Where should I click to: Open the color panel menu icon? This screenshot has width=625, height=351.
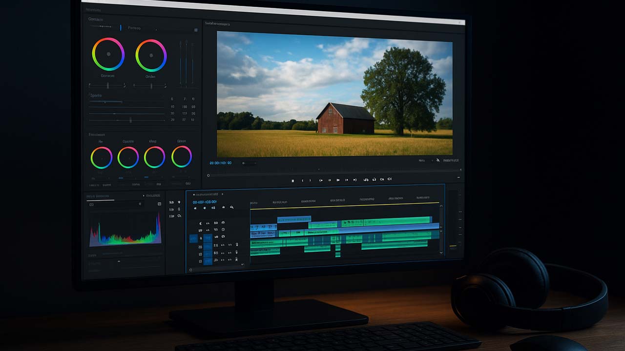coord(196,30)
